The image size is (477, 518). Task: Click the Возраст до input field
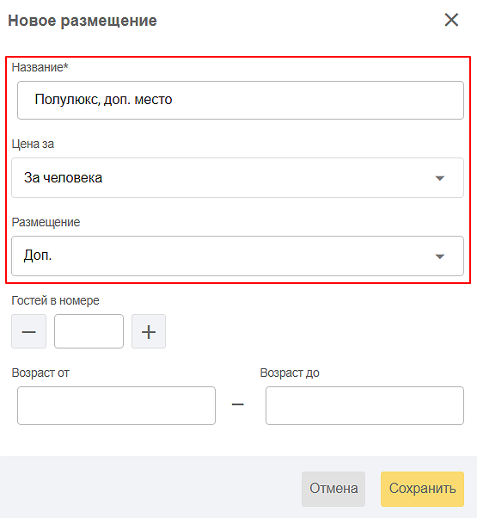(x=365, y=405)
